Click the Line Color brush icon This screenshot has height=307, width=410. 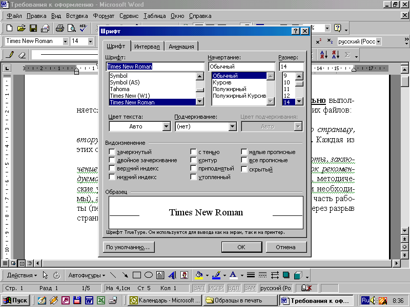[x=216, y=275]
